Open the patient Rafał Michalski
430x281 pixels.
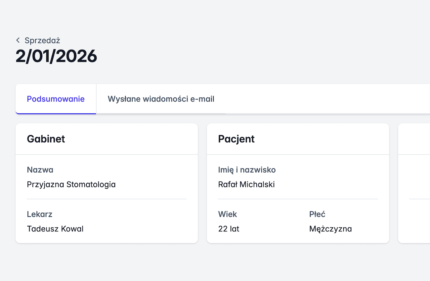click(247, 184)
